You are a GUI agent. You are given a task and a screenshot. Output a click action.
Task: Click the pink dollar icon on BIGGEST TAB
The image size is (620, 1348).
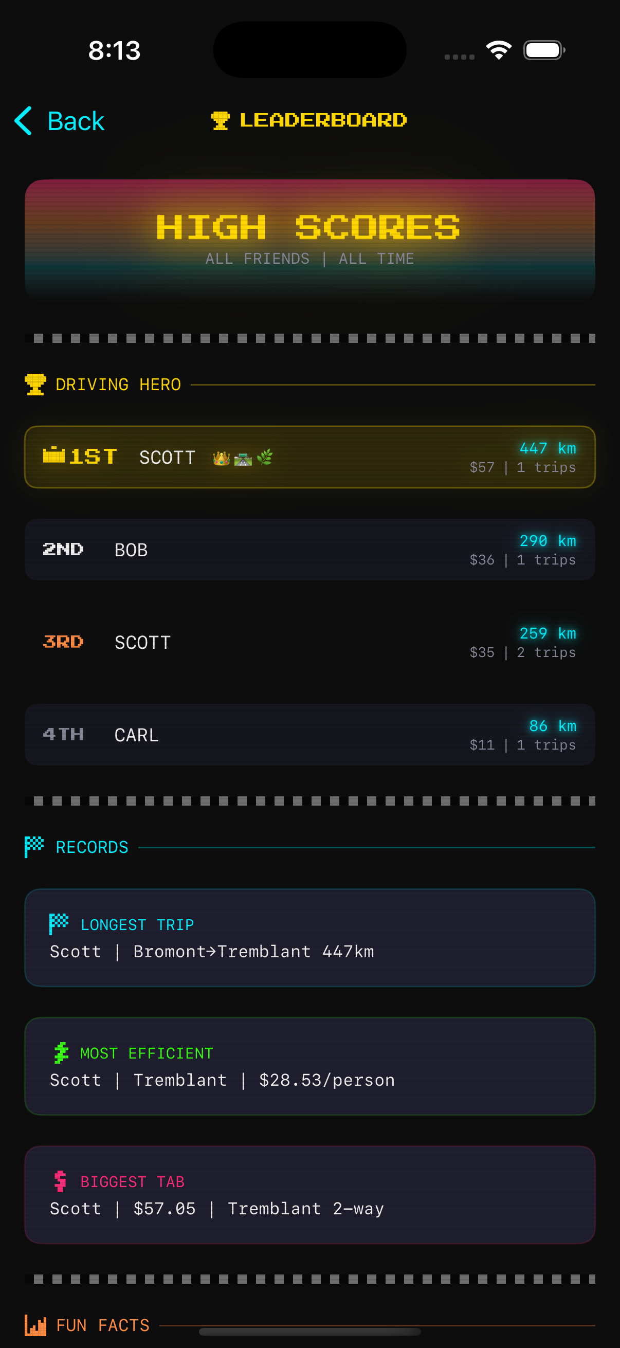60,1181
